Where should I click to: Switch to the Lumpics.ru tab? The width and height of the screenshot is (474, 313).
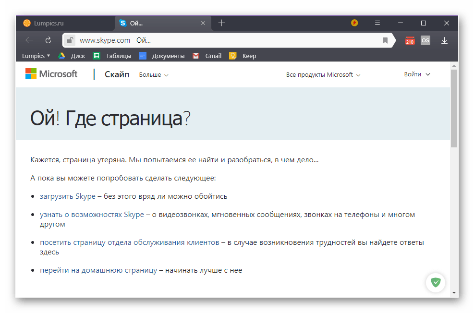[62, 23]
